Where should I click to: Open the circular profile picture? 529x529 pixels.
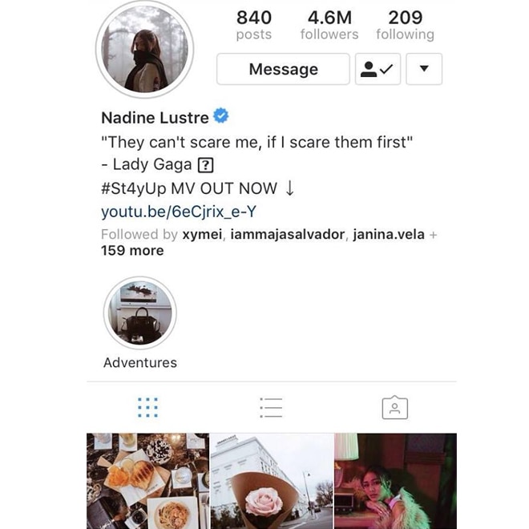click(145, 49)
